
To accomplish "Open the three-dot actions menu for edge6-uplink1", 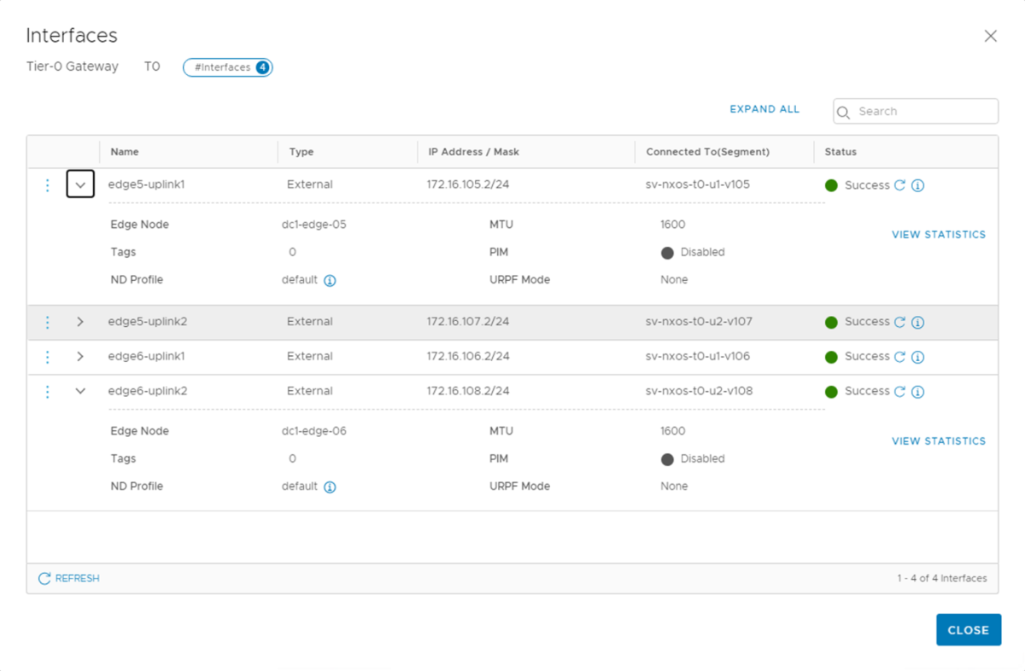I will (47, 356).
